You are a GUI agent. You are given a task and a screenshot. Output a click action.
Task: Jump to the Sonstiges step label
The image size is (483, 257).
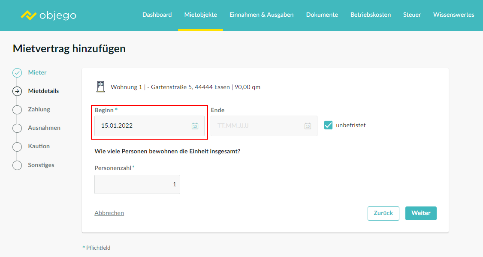pyautogui.click(x=41, y=165)
